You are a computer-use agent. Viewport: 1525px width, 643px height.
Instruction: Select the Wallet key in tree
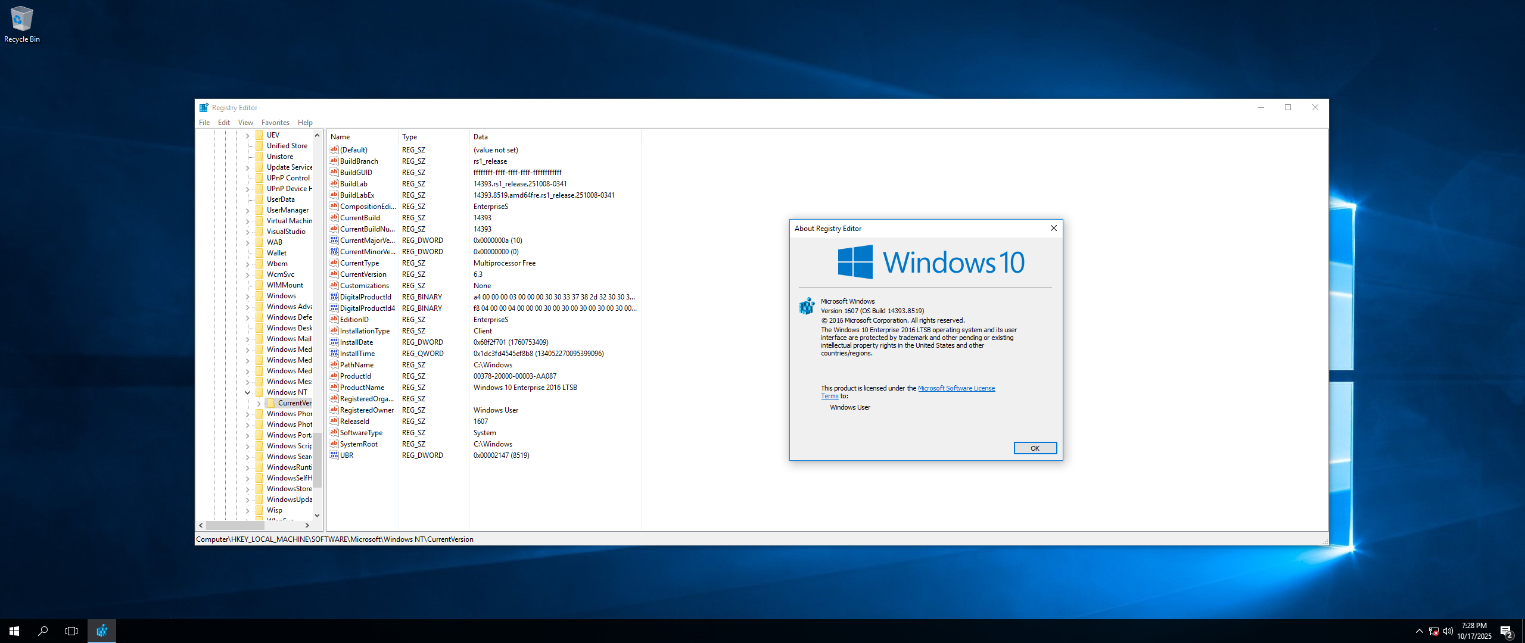(x=276, y=253)
